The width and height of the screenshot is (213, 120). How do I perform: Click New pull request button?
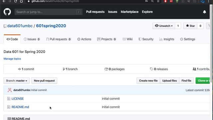point(44,81)
